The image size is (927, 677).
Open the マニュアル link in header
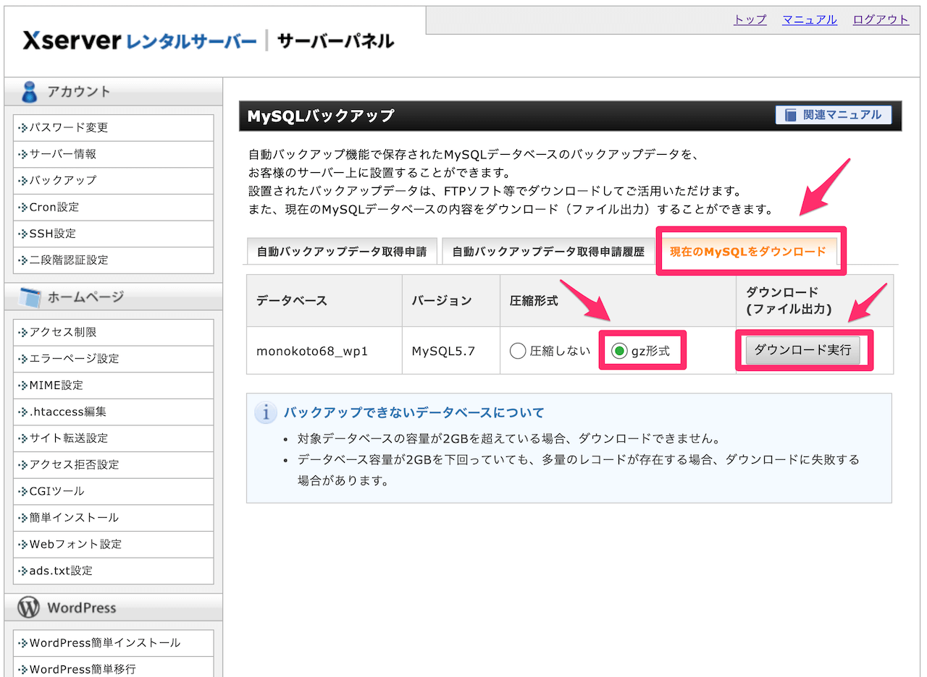coord(810,20)
